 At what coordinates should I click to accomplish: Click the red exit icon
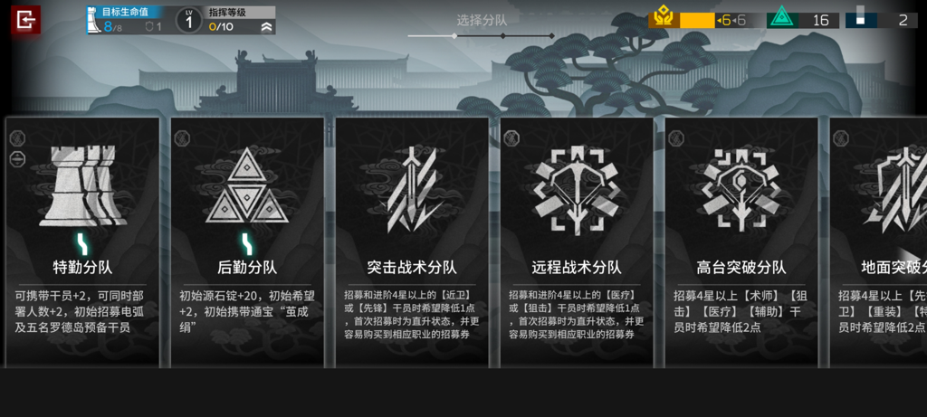[x=26, y=20]
